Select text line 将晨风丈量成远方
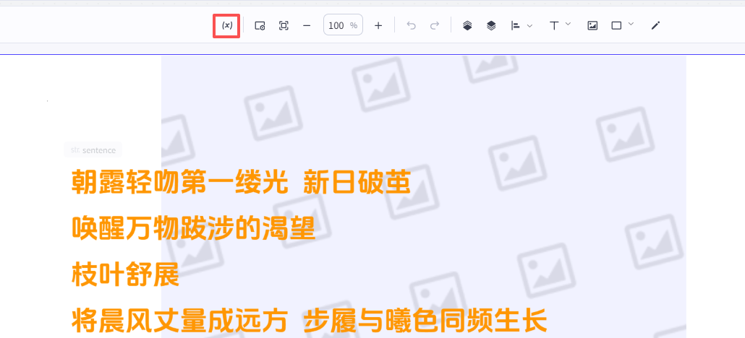This screenshot has height=338, width=745. [179, 321]
